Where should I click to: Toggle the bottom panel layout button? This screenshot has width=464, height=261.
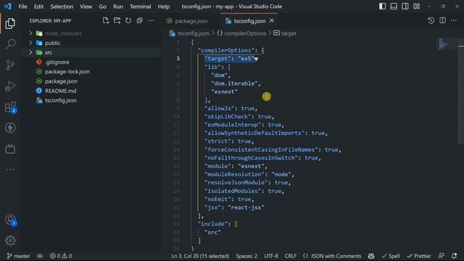tap(394, 7)
